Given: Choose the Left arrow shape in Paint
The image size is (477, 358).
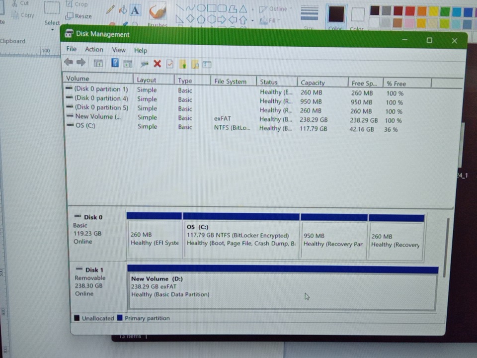Looking at the screenshot, I should tap(233, 20).
